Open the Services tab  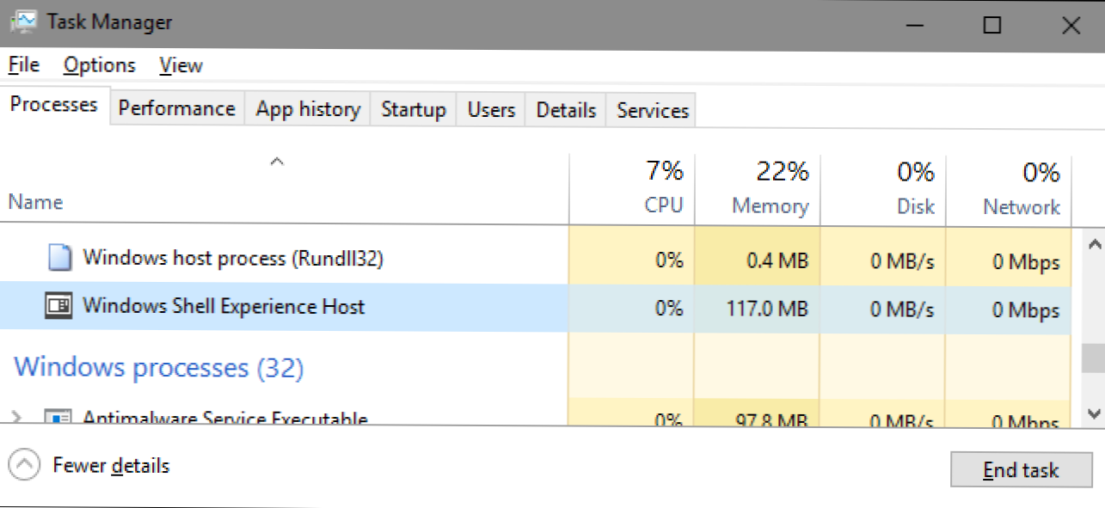pyautogui.click(x=652, y=110)
